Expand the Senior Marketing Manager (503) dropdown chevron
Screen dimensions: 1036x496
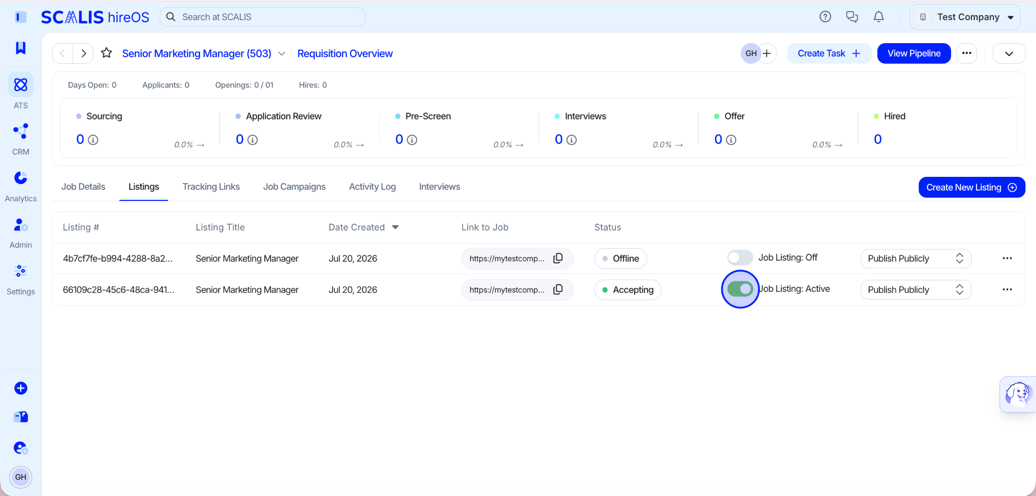coord(282,54)
